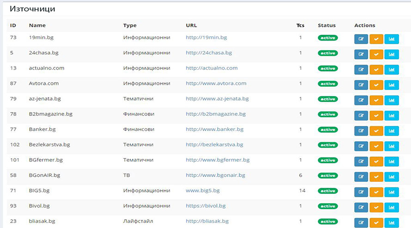
Task: Click the orange checkmark for actualno.com
Action: [376, 69]
